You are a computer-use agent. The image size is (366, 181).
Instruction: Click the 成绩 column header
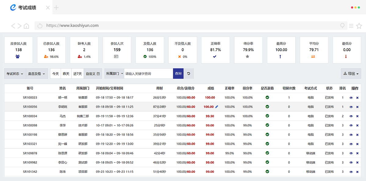(x=211, y=88)
